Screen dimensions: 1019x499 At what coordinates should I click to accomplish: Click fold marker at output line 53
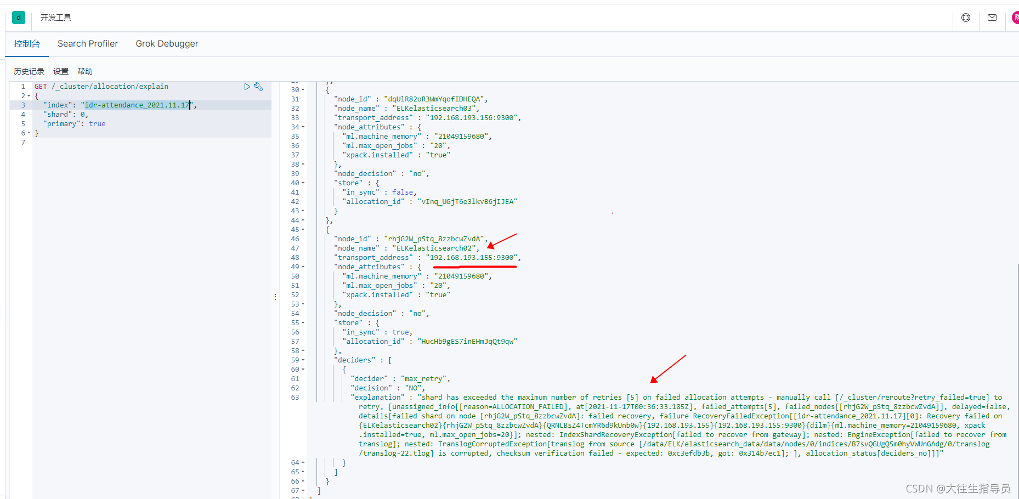tap(303, 304)
